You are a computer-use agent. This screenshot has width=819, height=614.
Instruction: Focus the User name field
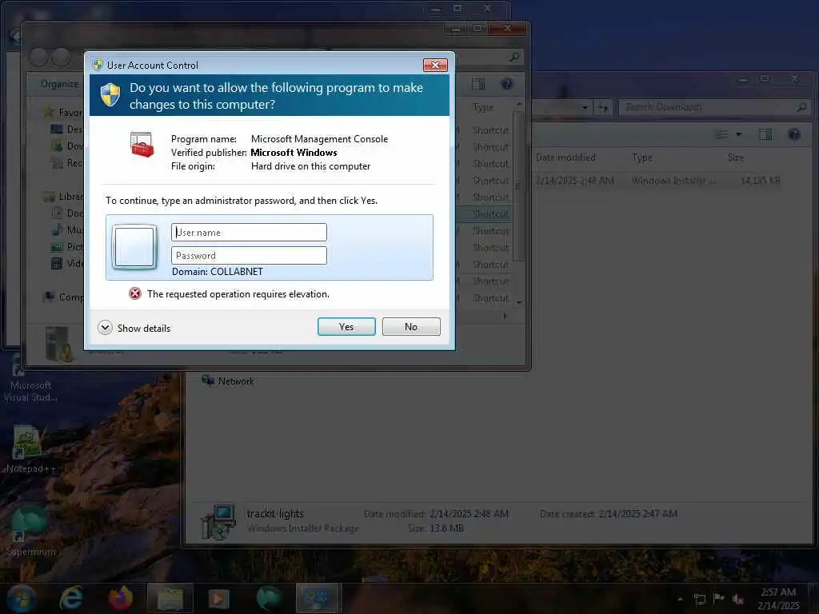tap(250, 233)
